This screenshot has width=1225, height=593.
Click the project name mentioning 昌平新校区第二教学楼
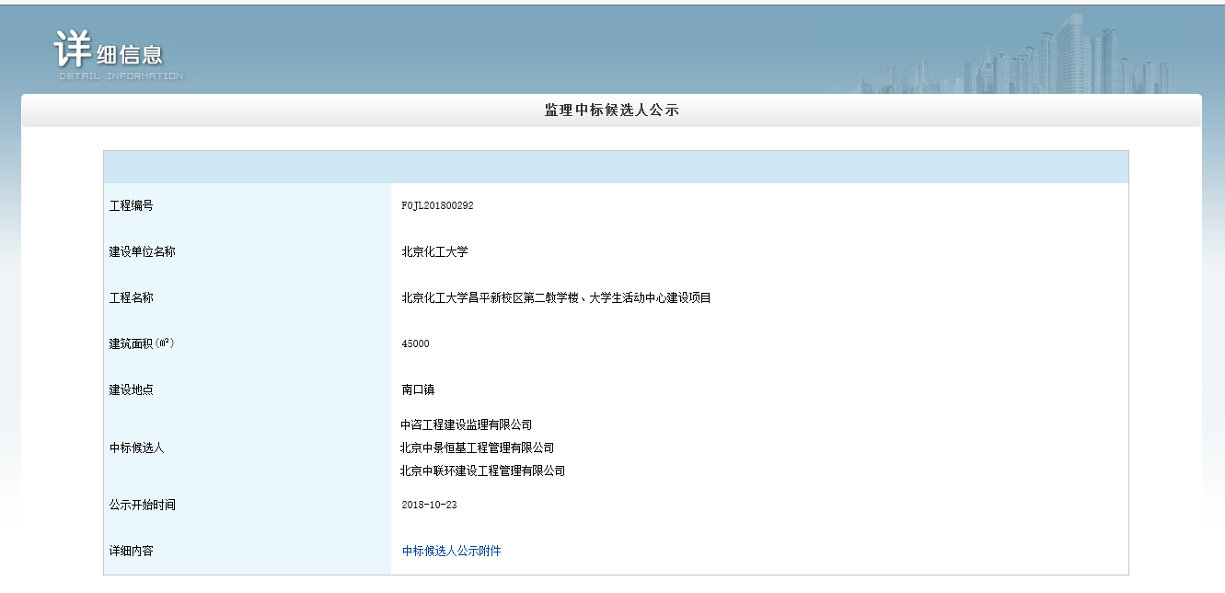click(x=556, y=297)
